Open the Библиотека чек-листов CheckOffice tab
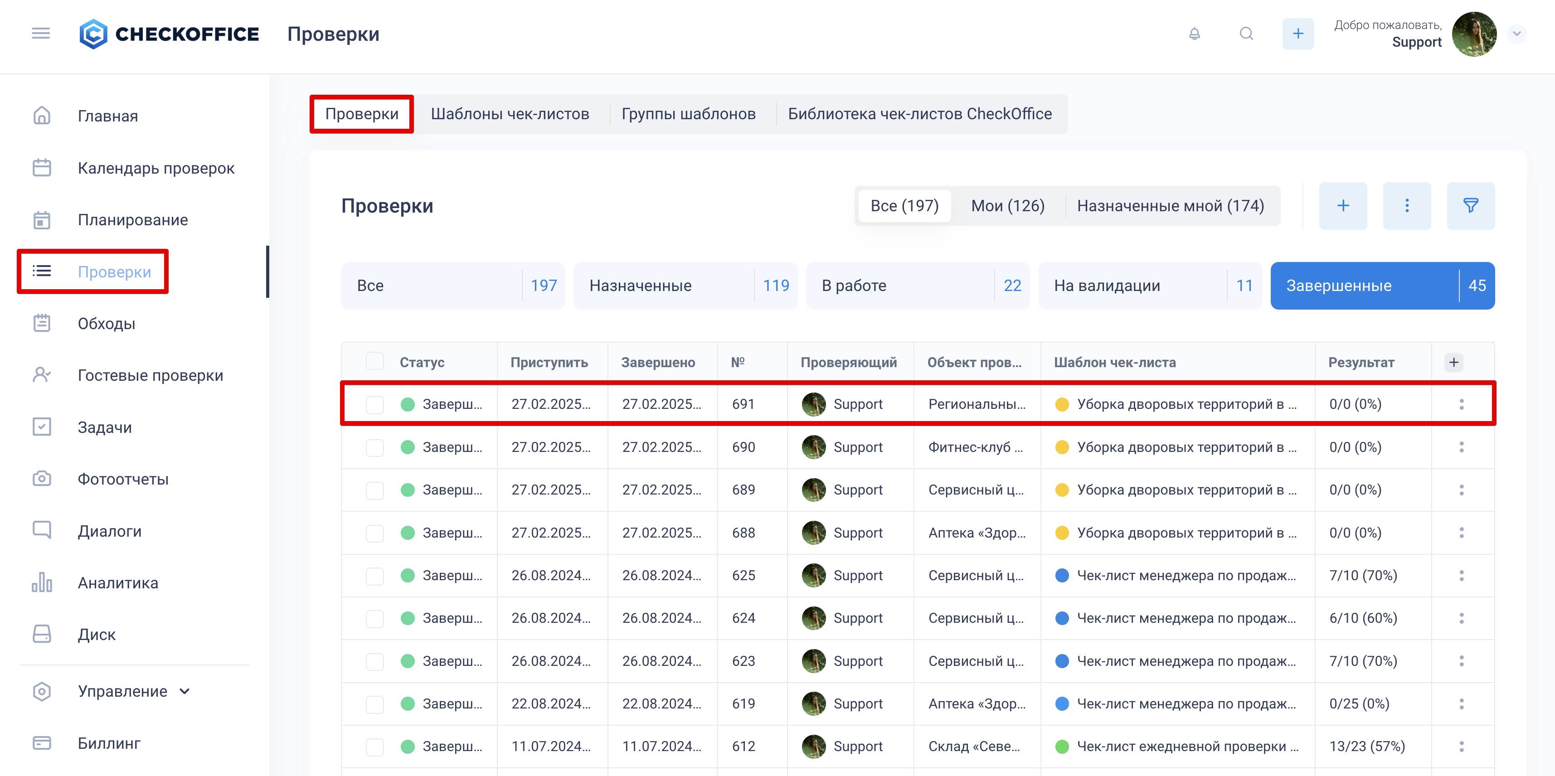 coord(919,114)
